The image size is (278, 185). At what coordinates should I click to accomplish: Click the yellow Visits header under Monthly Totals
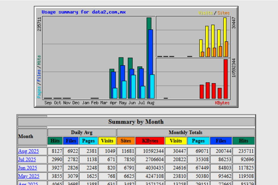click(175, 141)
